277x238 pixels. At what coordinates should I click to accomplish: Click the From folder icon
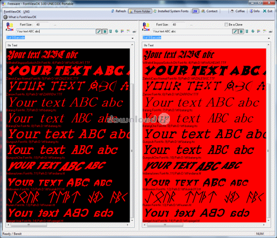click(x=131, y=12)
